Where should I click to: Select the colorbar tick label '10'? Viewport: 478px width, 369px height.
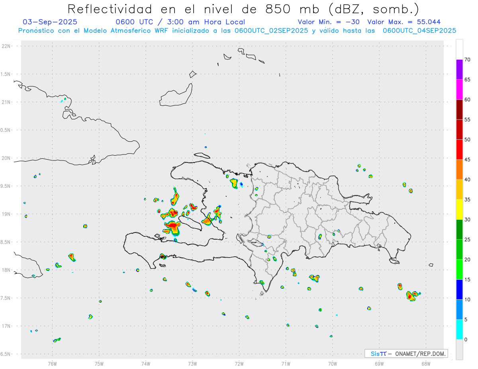[467, 299]
